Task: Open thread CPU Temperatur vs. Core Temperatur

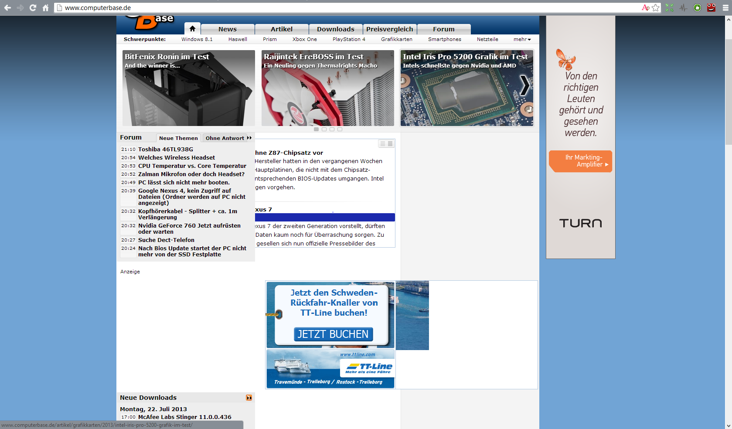Action: (192, 166)
